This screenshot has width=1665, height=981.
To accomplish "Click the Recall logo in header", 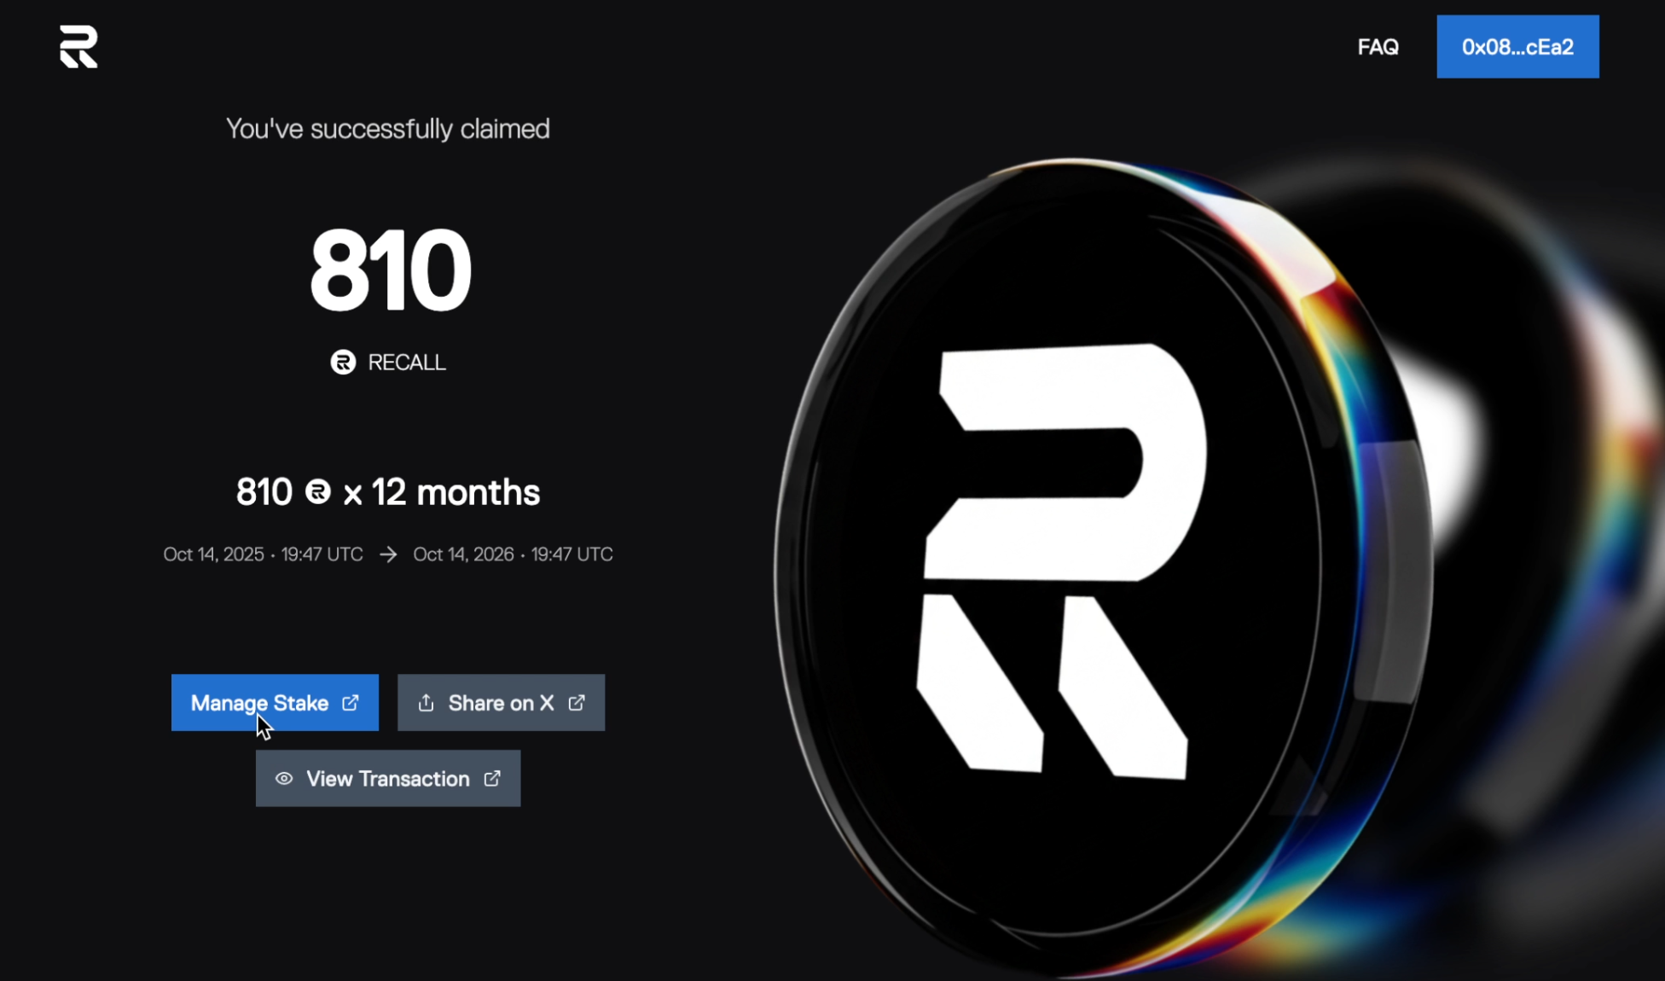I will click(x=78, y=46).
